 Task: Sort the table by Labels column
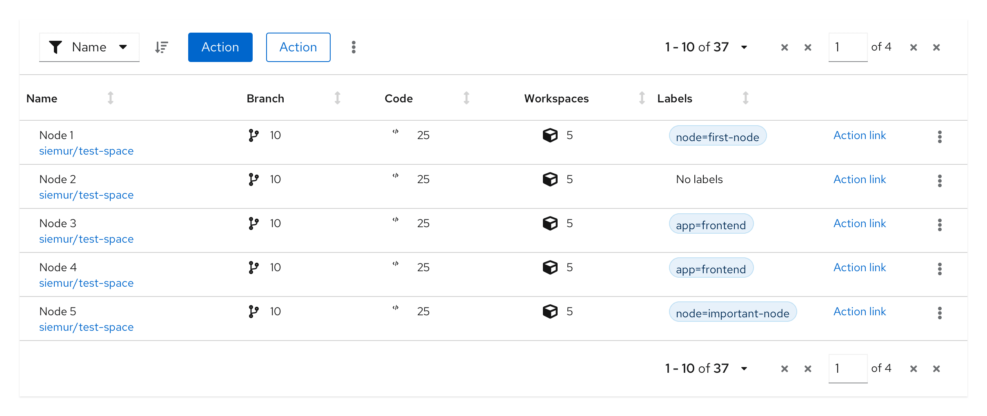745,98
